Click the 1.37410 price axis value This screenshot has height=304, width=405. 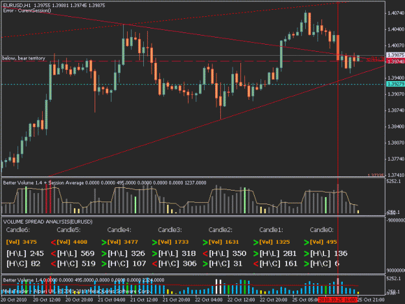click(x=396, y=175)
